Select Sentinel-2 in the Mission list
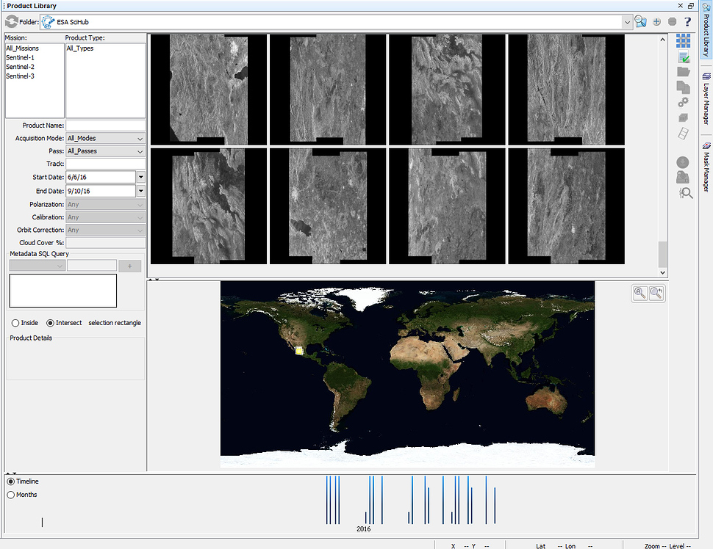The height and width of the screenshot is (549, 713). pyautogui.click(x=20, y=67)
